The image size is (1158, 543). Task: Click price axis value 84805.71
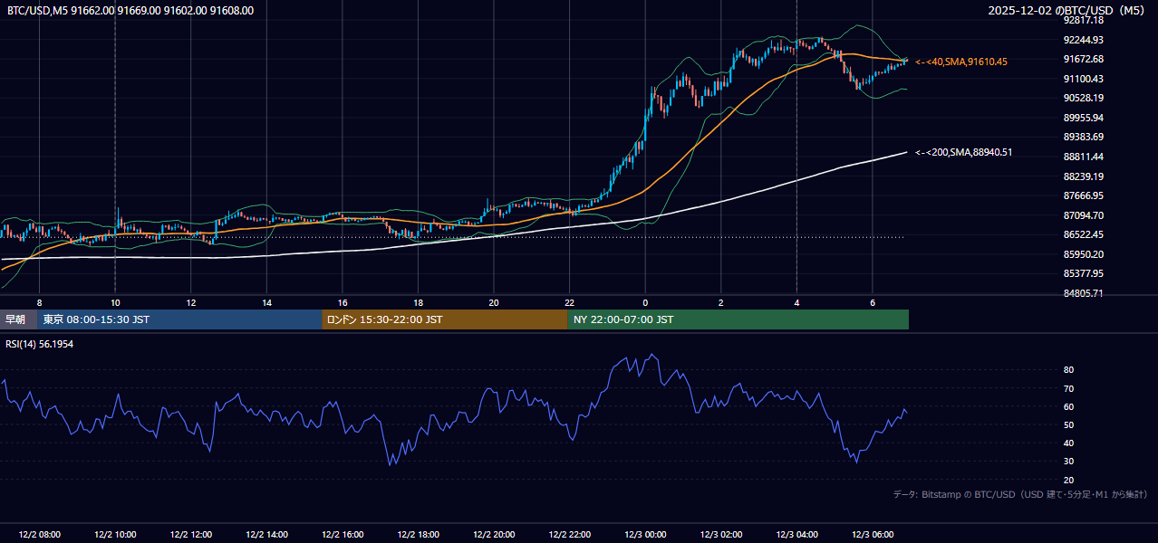click(x=1084, y=293)
